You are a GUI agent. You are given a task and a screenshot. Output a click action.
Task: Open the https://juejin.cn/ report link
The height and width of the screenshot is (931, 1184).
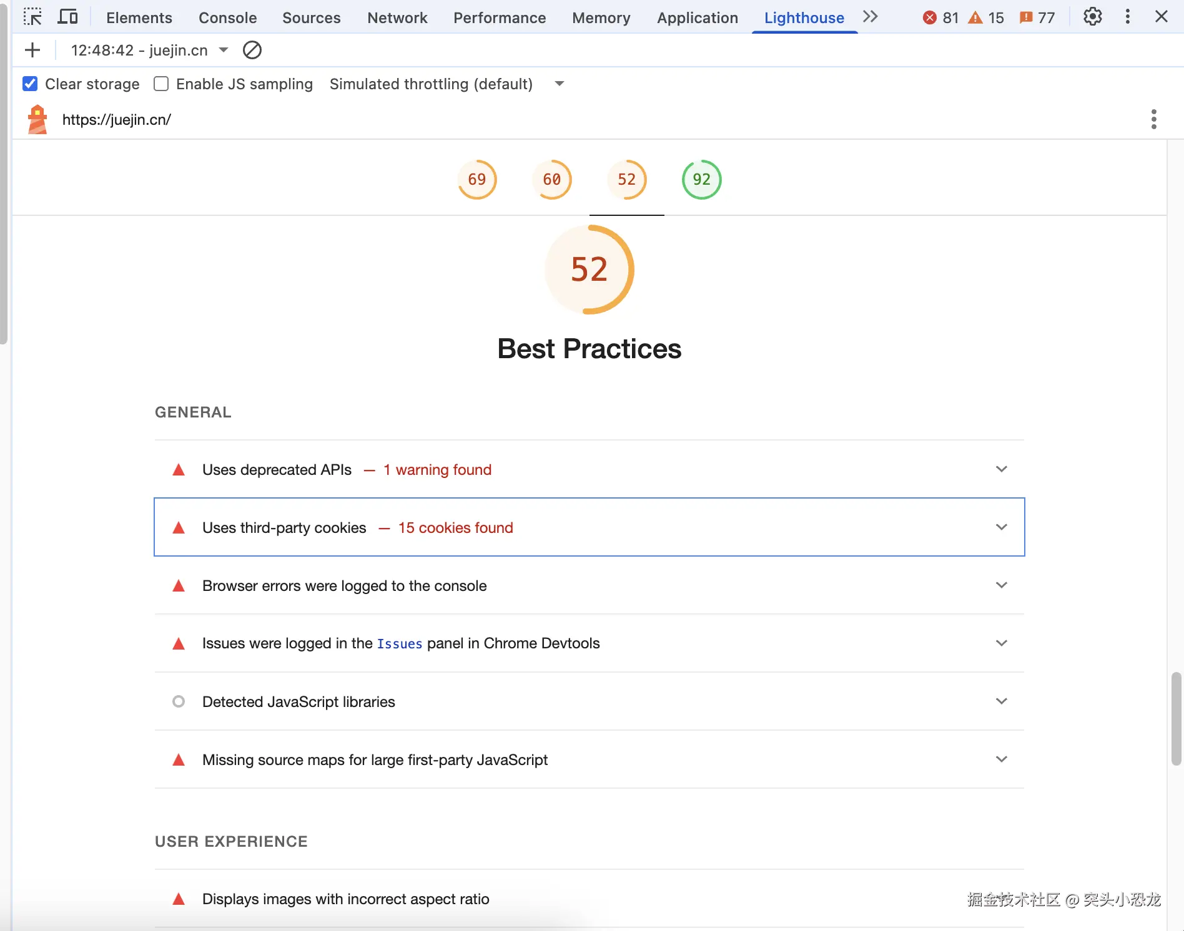tap(117, 120)
